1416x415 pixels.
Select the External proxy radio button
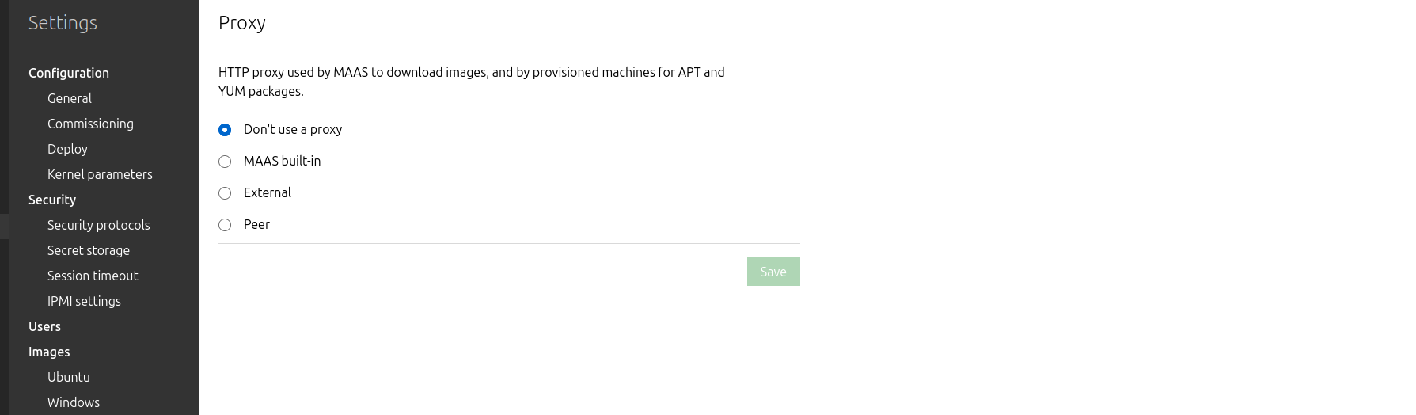pos(225,193)
